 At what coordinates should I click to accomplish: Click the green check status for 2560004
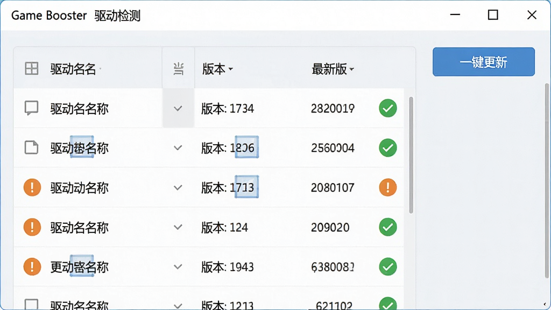coord(388,147)
